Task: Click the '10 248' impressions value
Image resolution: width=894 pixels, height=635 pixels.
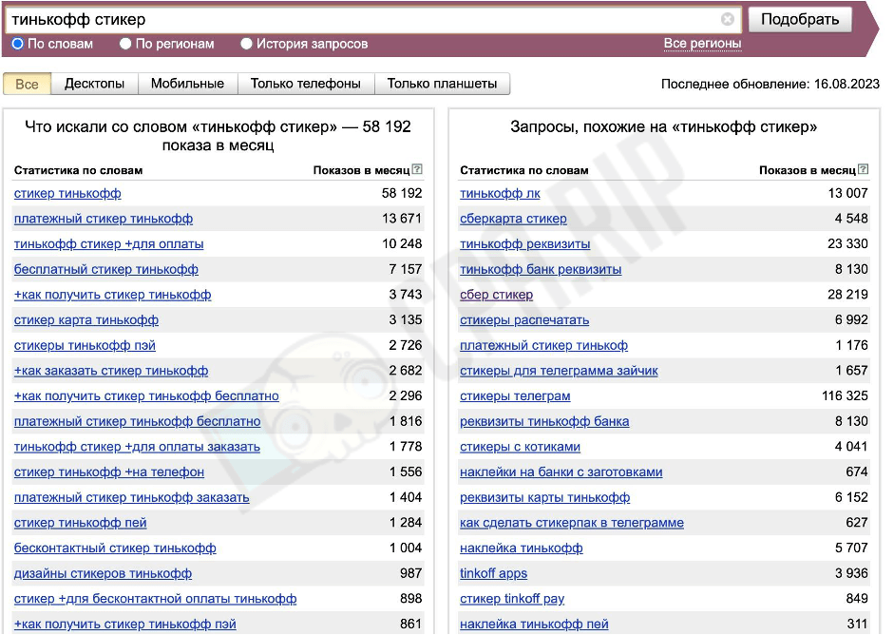Action: pyautogui.click(x=402, y=244)
